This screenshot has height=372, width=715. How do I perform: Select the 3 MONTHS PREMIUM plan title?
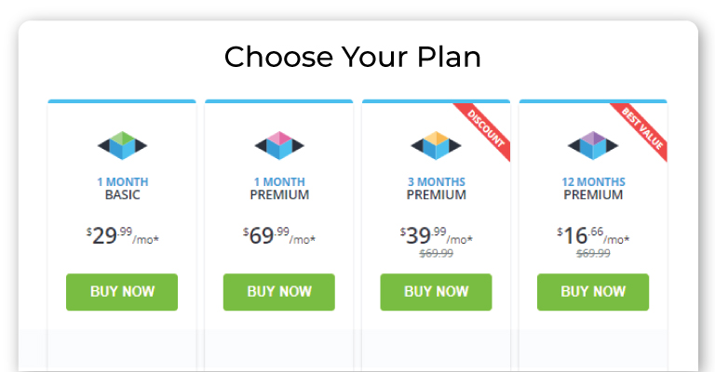pos(437,188)
